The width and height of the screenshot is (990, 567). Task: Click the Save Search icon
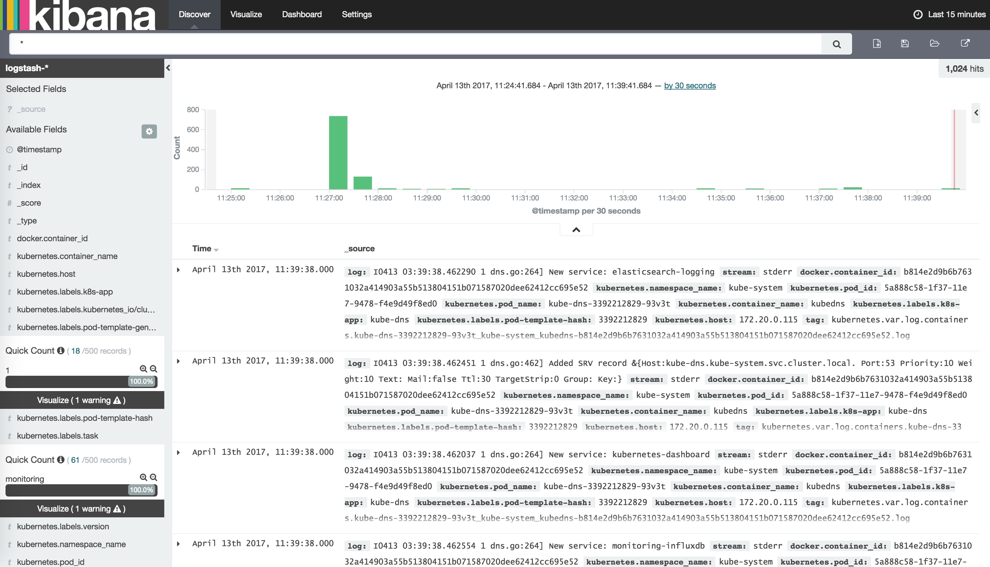pos(905,43)
